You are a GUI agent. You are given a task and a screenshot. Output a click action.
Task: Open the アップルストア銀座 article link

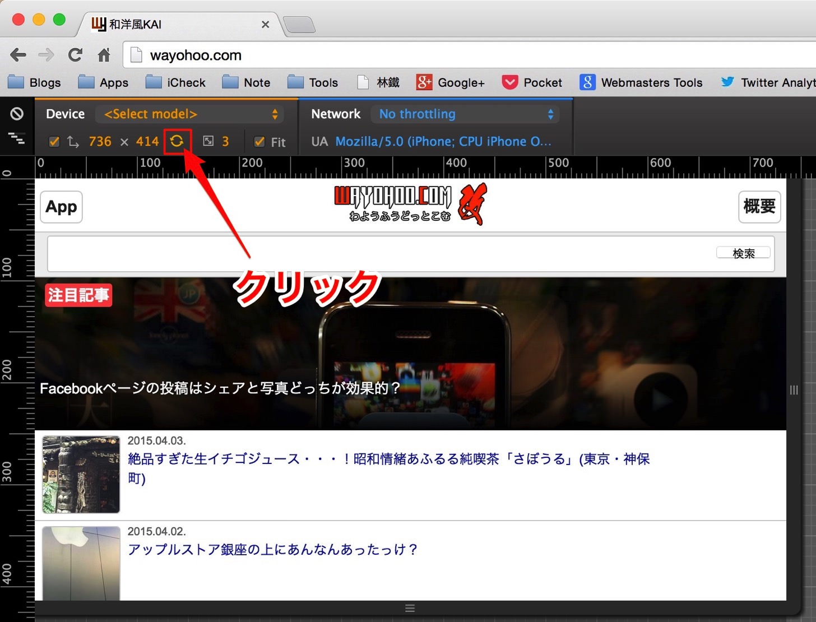tap(272, 549)
